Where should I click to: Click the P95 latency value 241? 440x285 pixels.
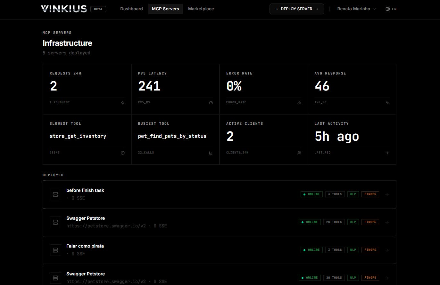coord(149,86)
